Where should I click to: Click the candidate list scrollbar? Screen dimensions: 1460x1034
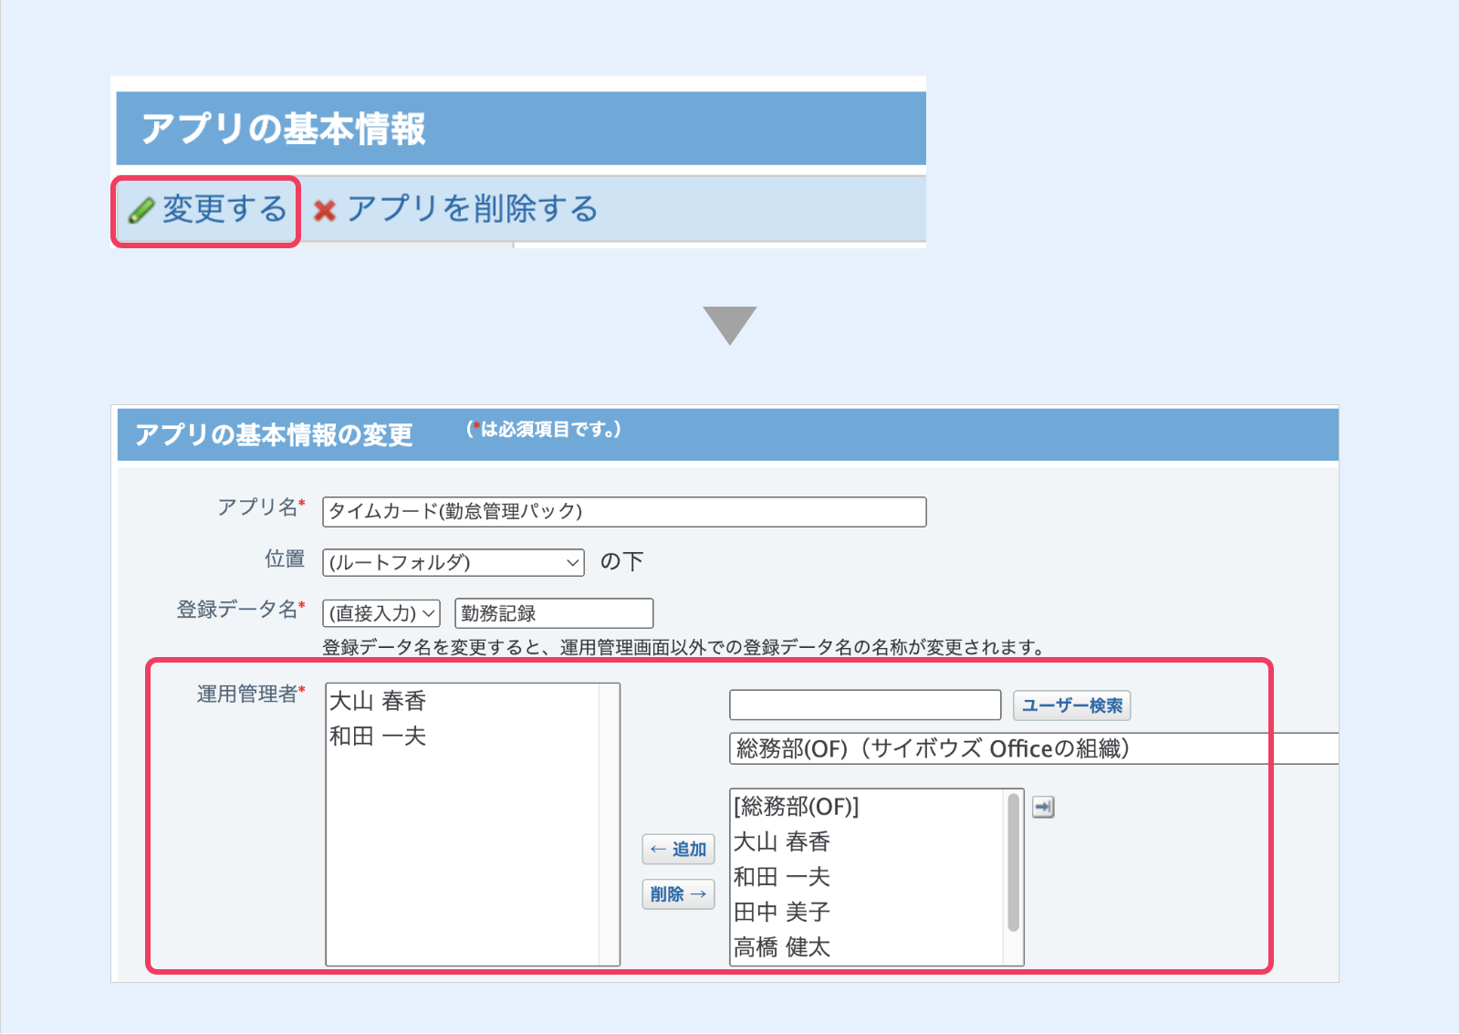pos(1013,862)
